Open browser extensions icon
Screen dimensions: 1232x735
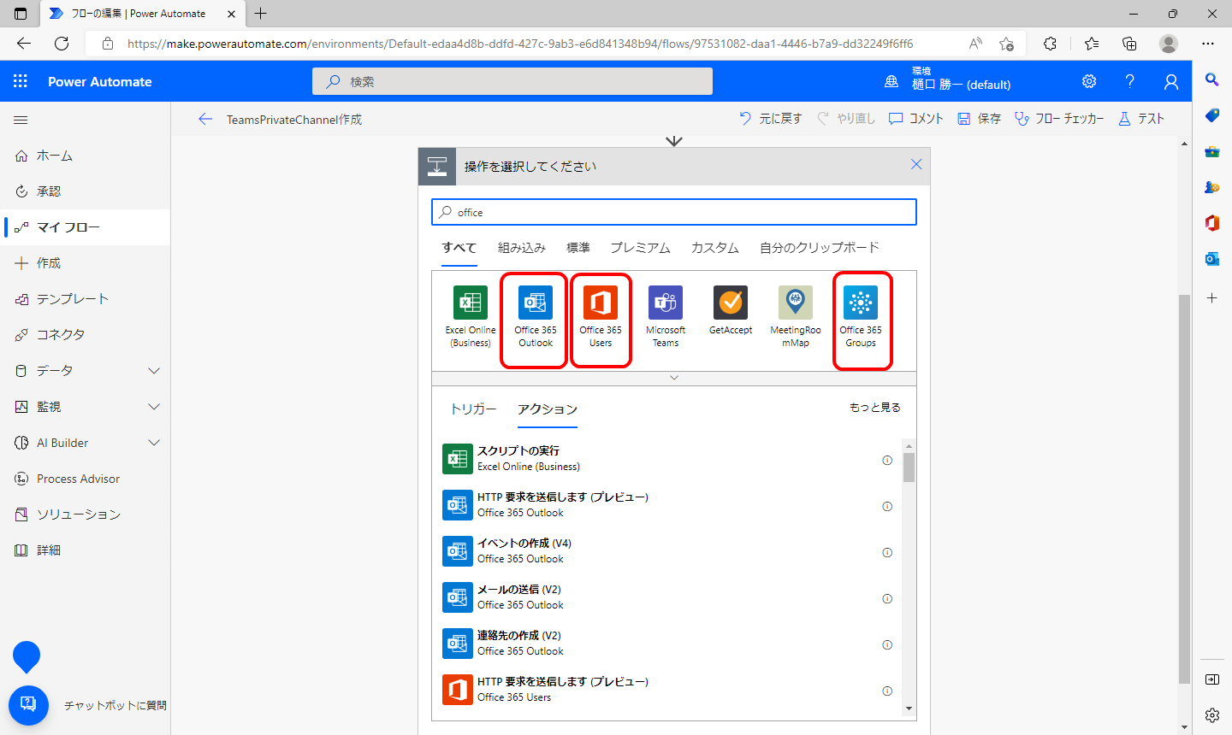pyautogui.click(x=1050, y=44)
